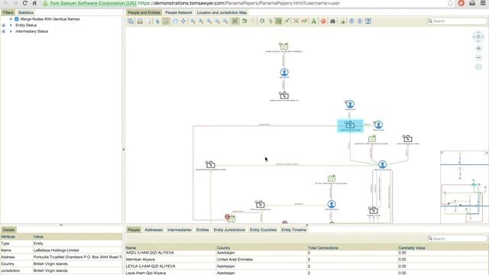Open the Filters tab

pos(8,12)
